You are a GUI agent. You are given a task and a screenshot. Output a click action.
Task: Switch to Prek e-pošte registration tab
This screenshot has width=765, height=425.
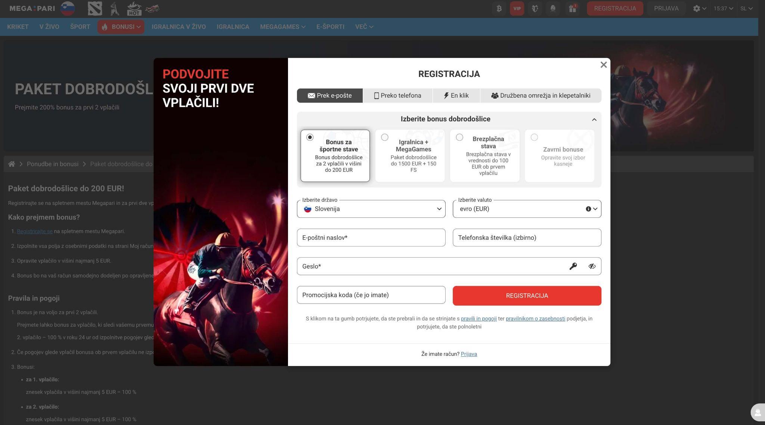coord(329,96)
